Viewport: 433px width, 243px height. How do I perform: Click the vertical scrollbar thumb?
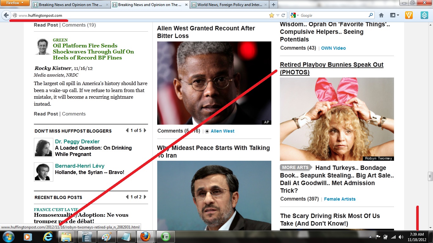click(x=430, y=176)
